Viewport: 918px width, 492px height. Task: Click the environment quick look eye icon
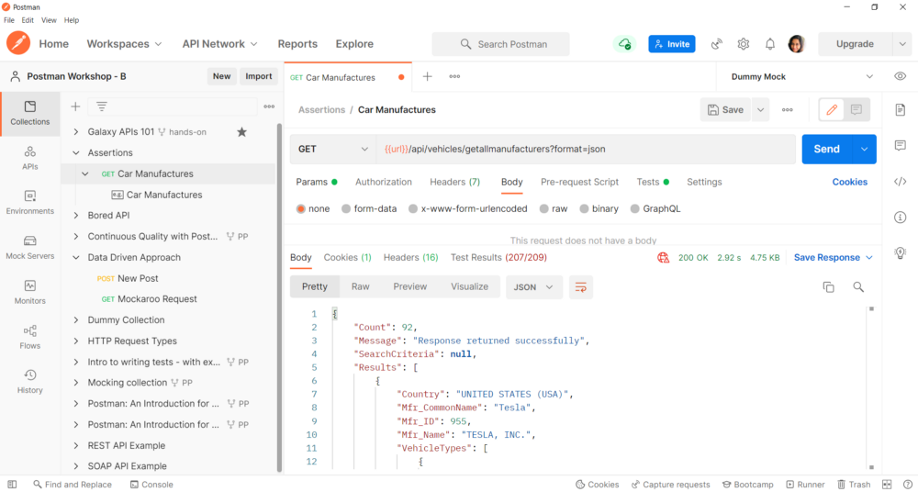tap(900, 77)
